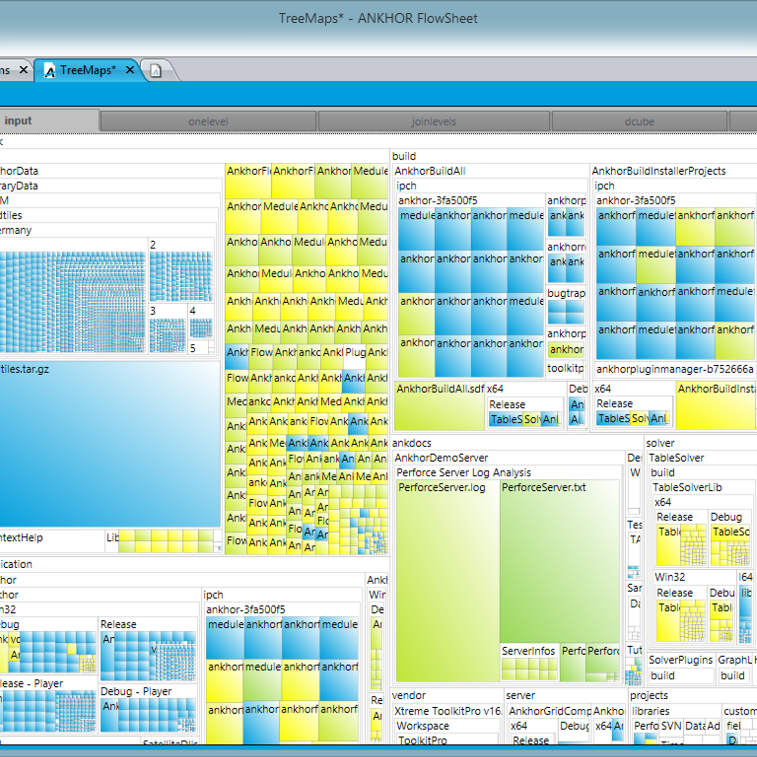Click the 'SolverPlugins' group label
This screenshot has height=757, width=757.
click(x=680, y=660)
